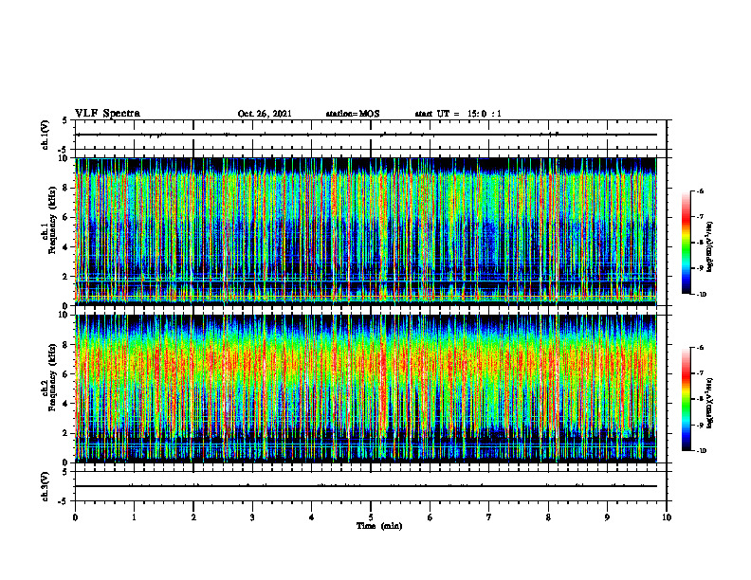The width and height of the screenshot is (751, 580).
Task: Click the ch.2 color bar log(PSD) unit label
Action: click(710, 404)
